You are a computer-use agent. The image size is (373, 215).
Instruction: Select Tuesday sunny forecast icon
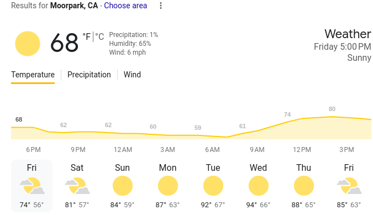click(213, 186)
